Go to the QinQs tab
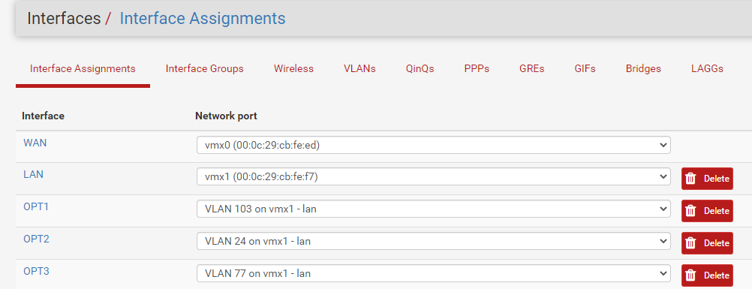The width and height of the screenshot is (752, 289). (x=420, y=68)
